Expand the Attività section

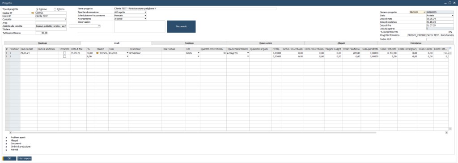point(6,150)
